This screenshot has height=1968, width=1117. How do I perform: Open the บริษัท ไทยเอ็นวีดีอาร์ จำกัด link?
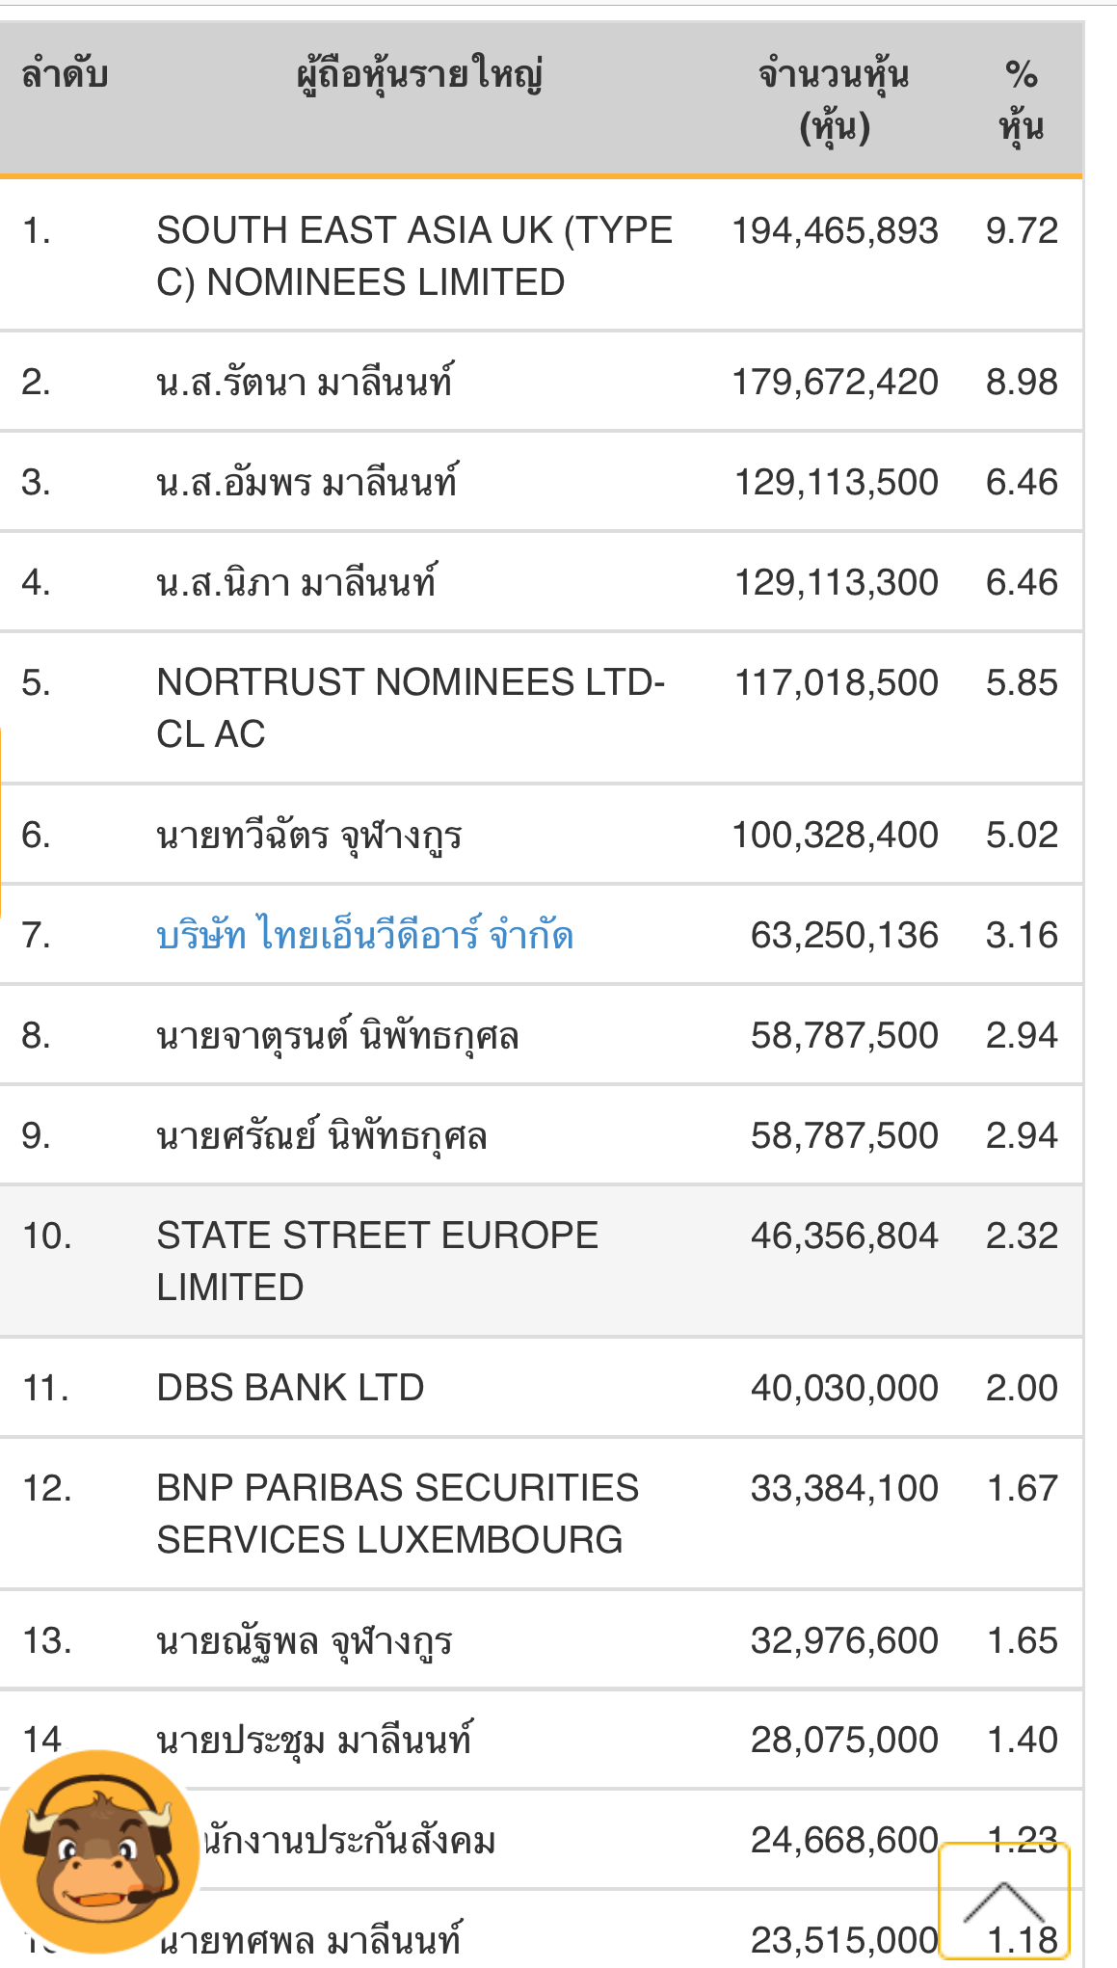click(364, 936)
